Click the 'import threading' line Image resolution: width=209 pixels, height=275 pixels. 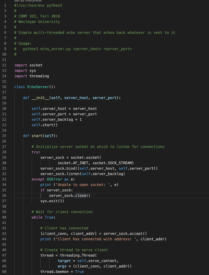tap(32, 76)
